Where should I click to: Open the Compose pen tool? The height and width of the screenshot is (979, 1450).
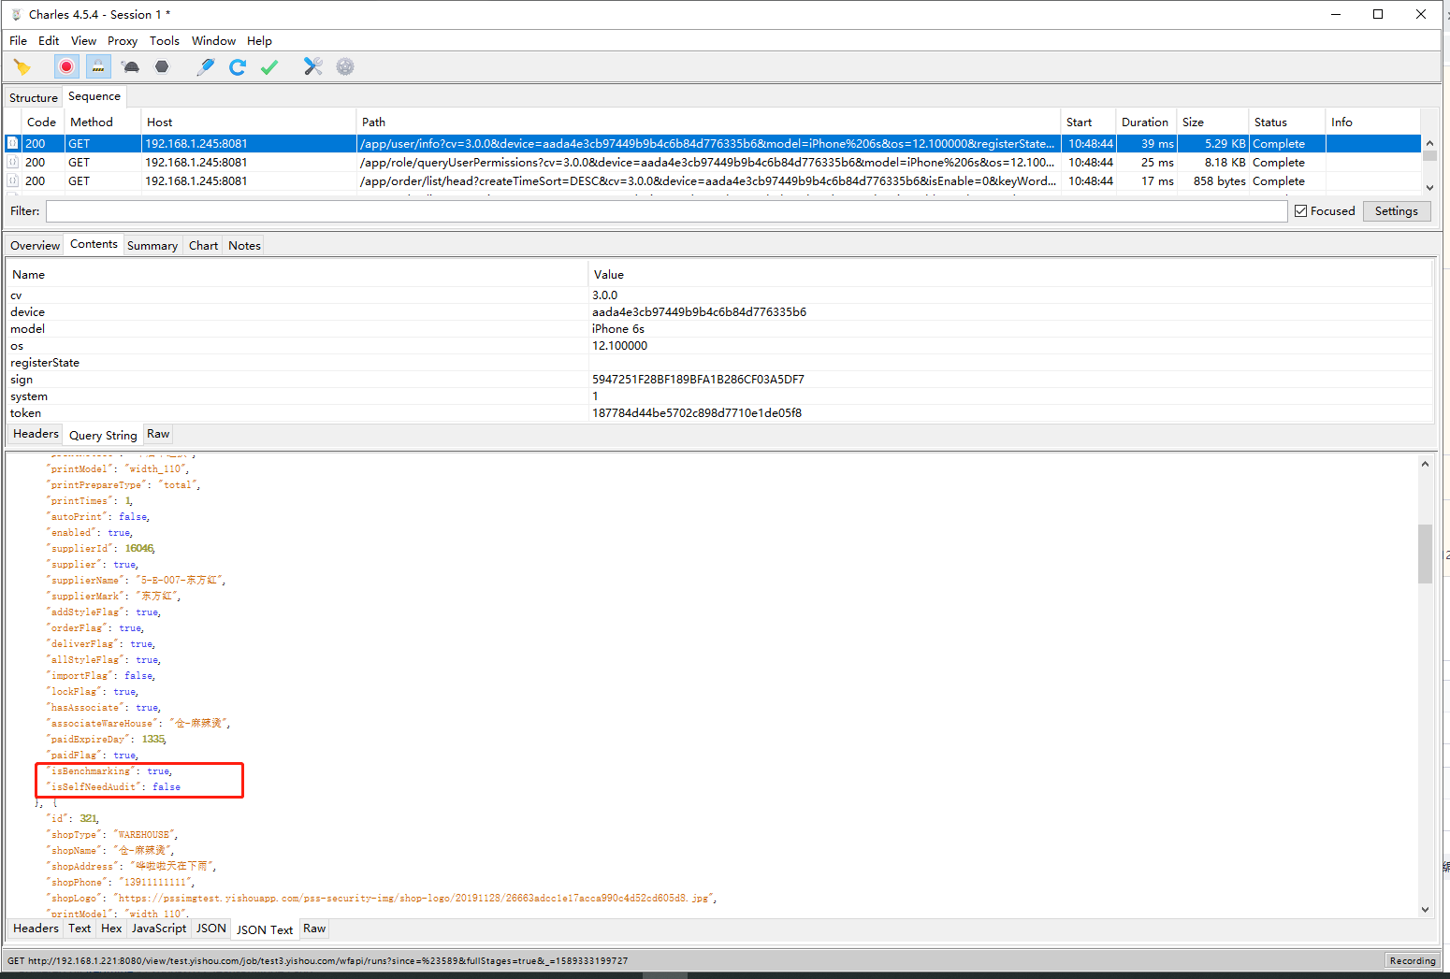(206, 66)
